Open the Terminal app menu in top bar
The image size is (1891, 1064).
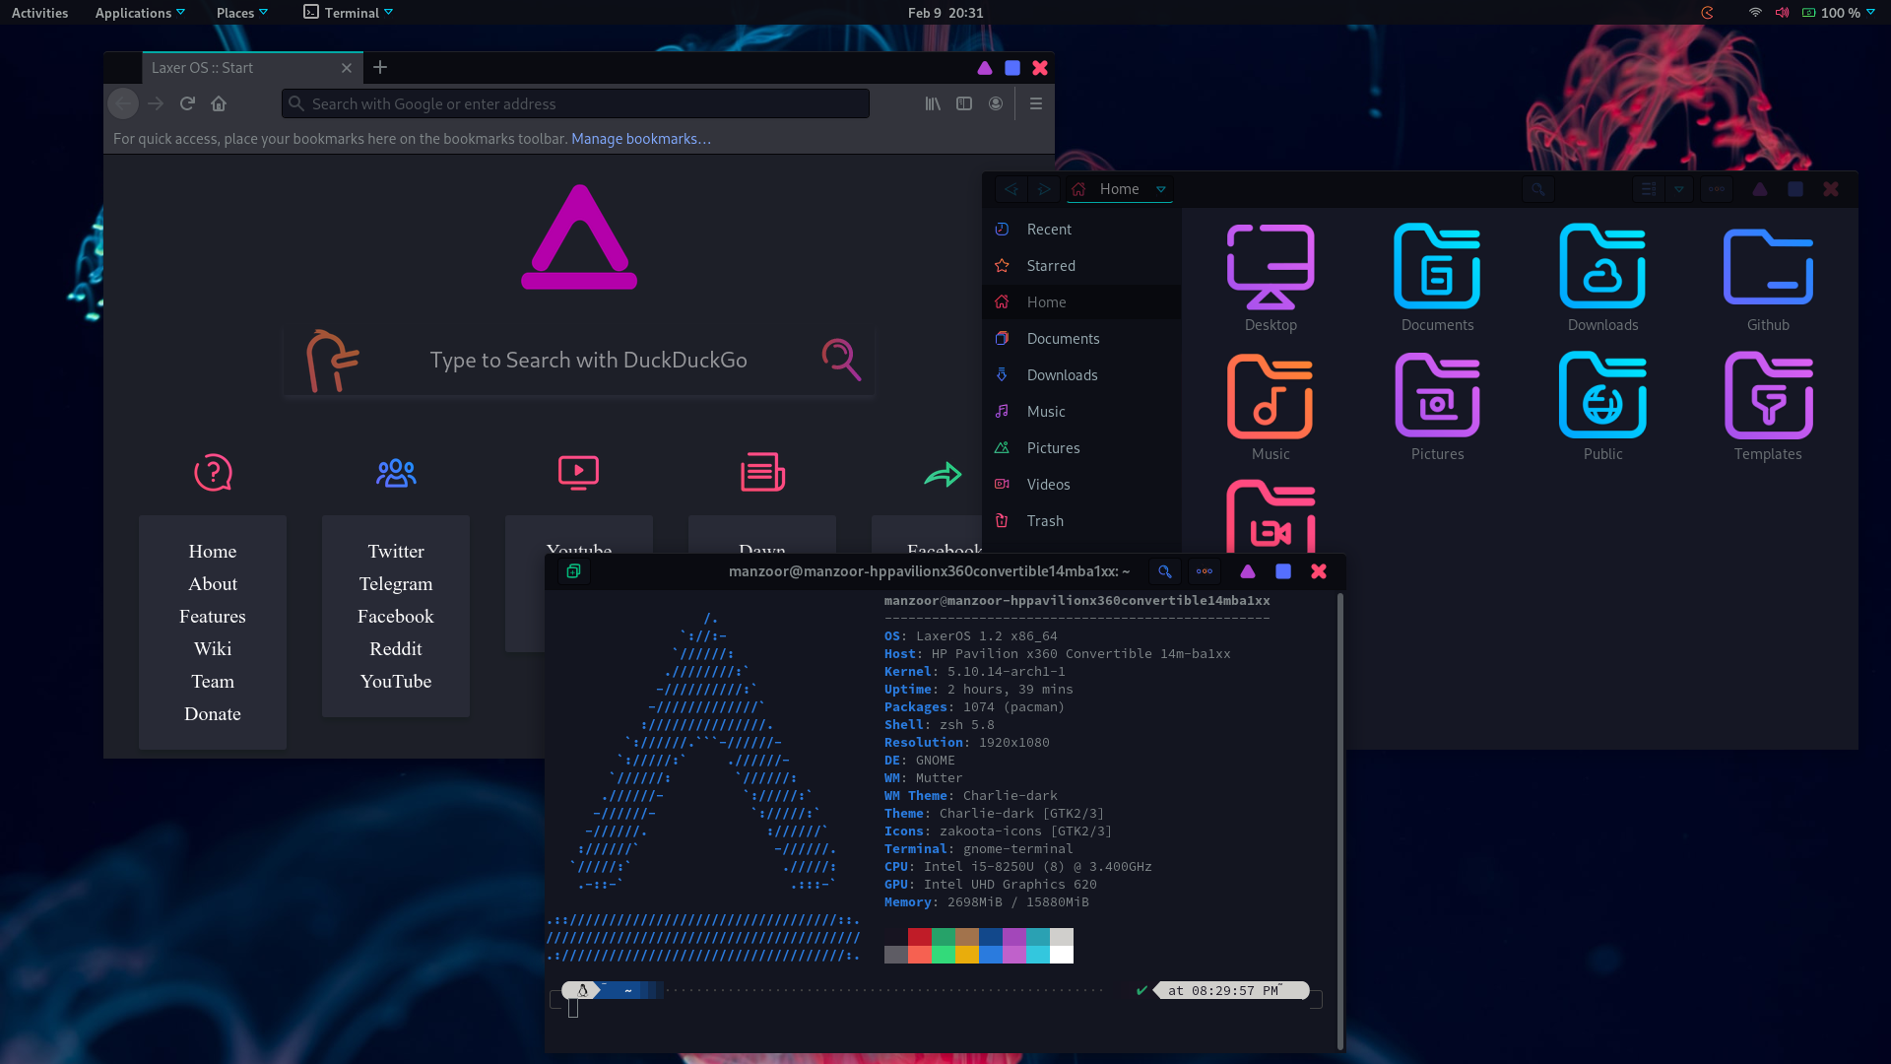click(x=349, y=13)
